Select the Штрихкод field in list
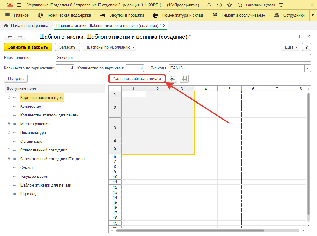Viewport: 317px width, 236px height. coord(29,194)
